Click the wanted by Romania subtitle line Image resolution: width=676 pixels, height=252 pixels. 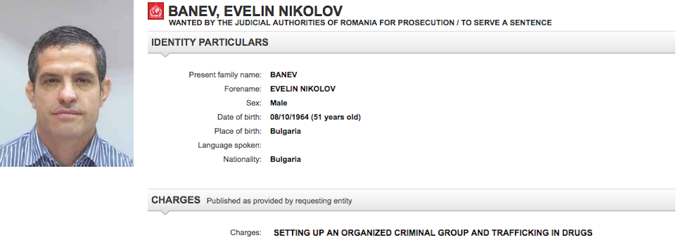(x=360, y=23)
